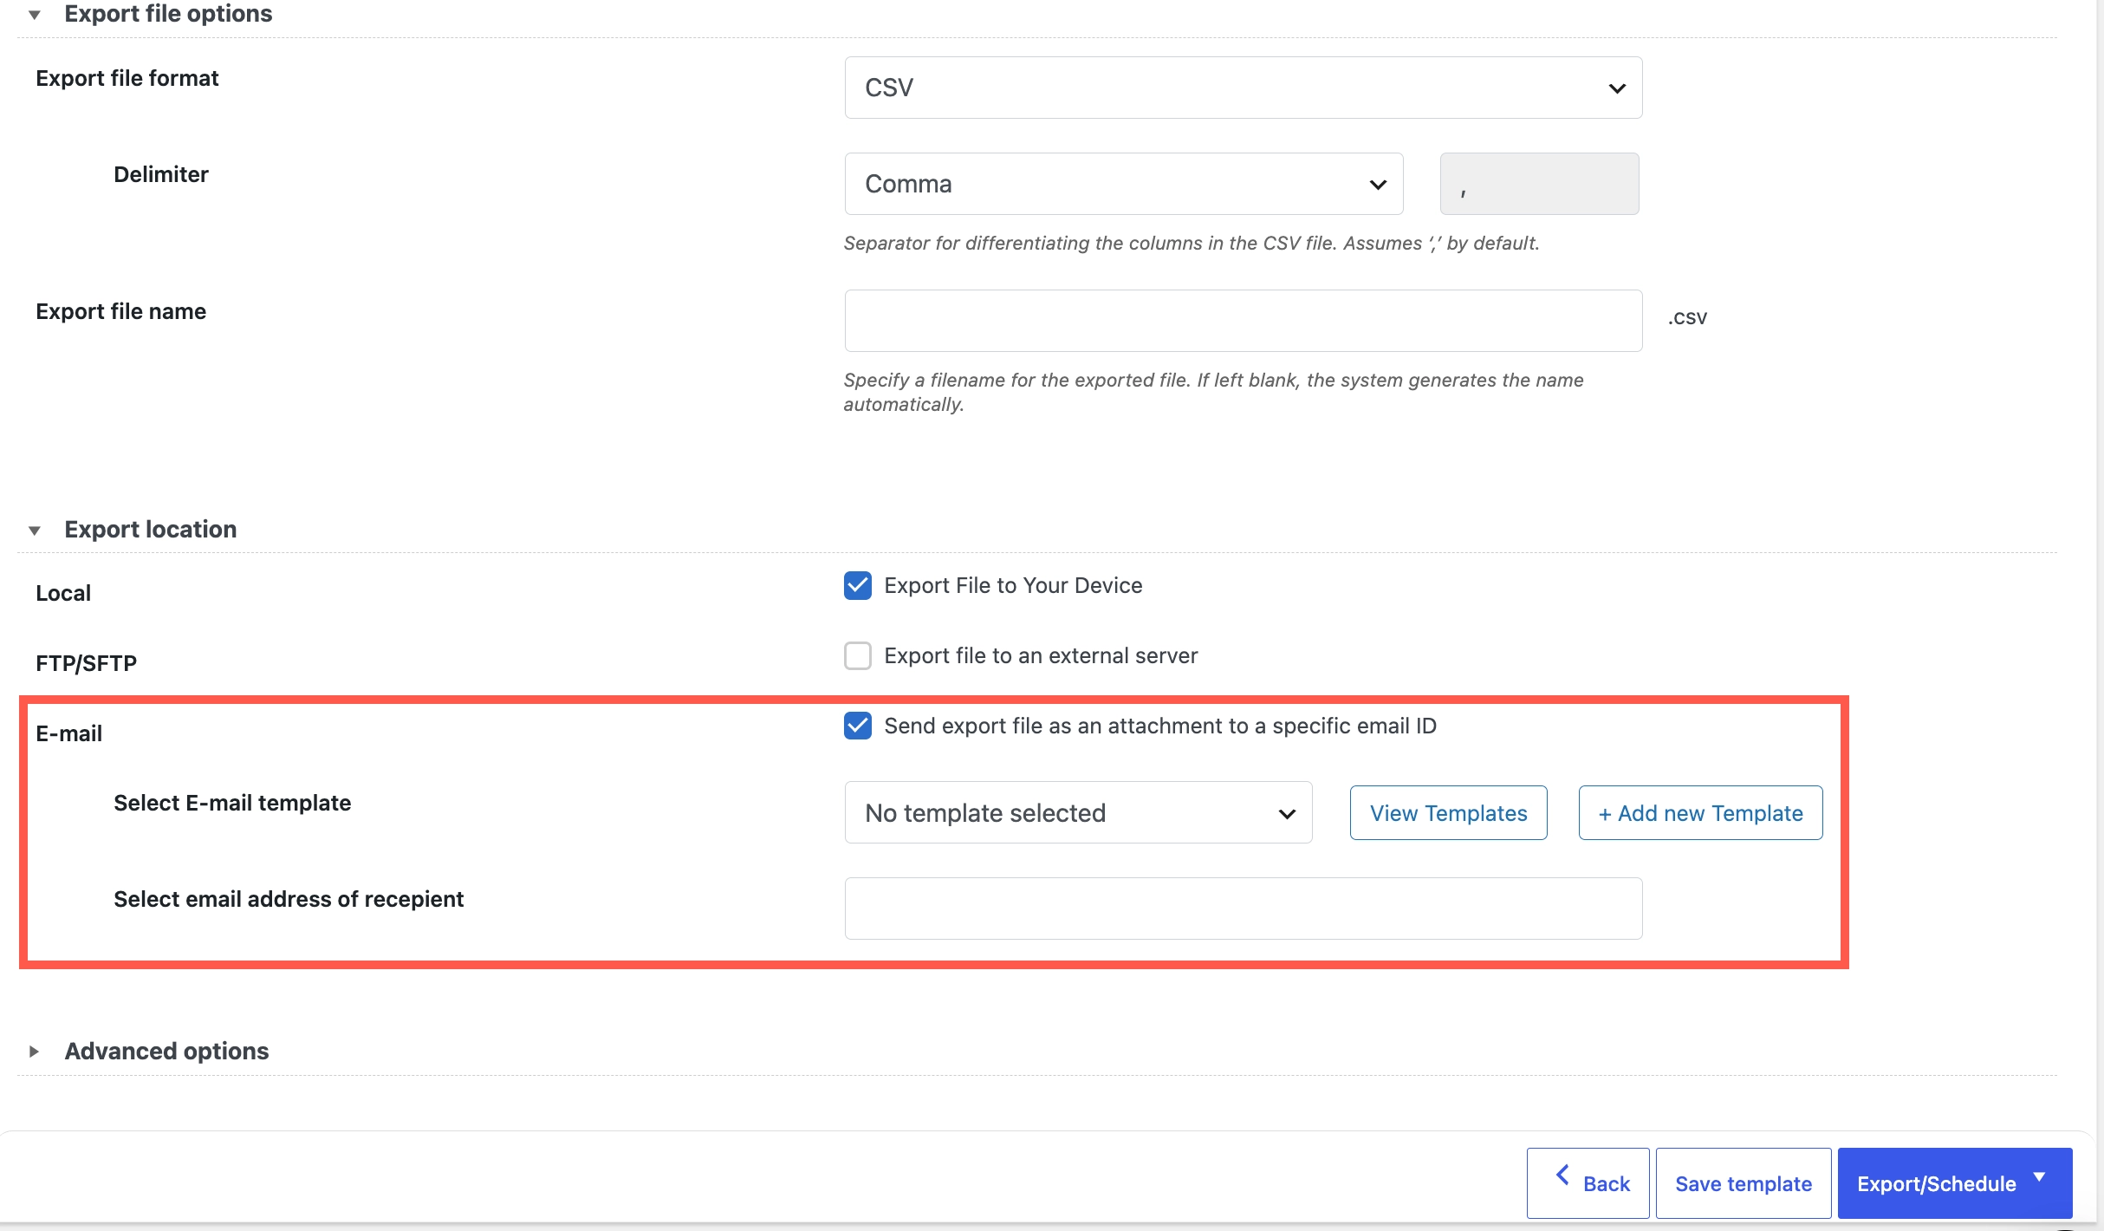
Task: Collapse the Export location section
Action: click(x=35, y=531)
